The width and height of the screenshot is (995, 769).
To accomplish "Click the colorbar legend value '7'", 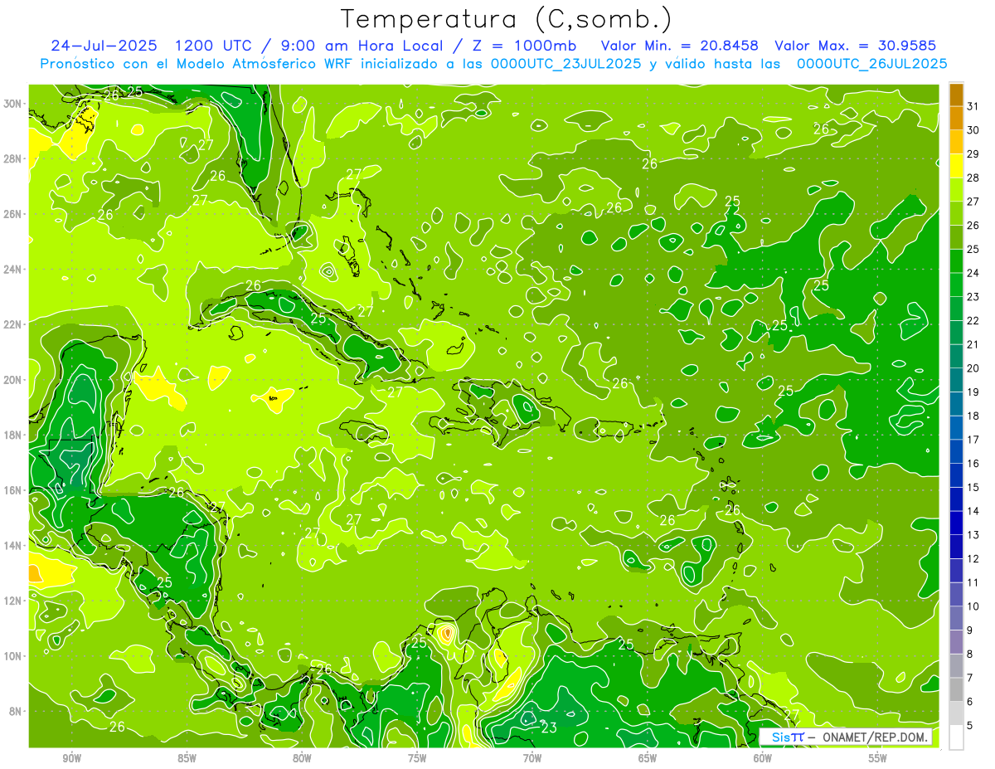I will click(970, 677).
